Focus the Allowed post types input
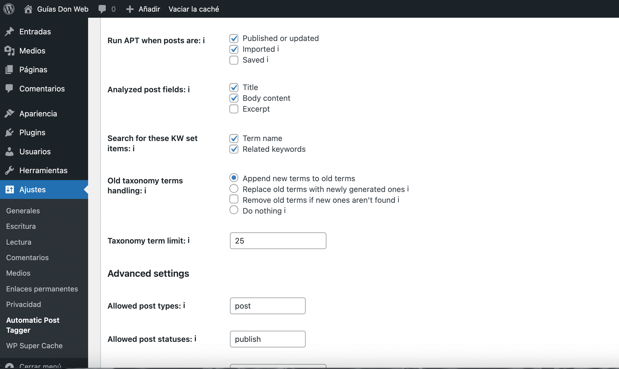 pos(267,306)
